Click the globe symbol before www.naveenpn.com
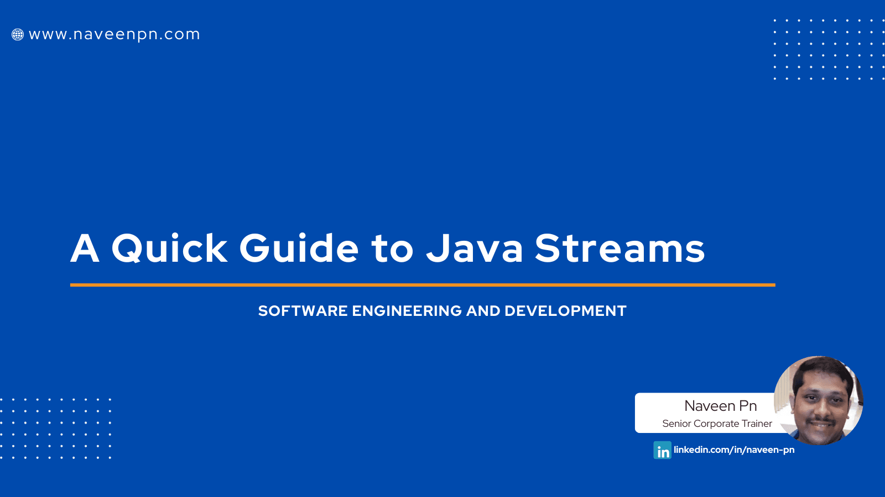Screen dimensions: 885x497 tap(18, 34)
